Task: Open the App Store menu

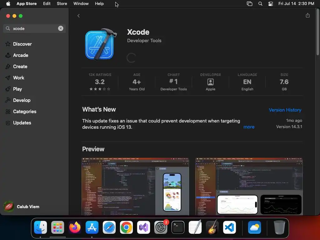Action: (27, 3)
